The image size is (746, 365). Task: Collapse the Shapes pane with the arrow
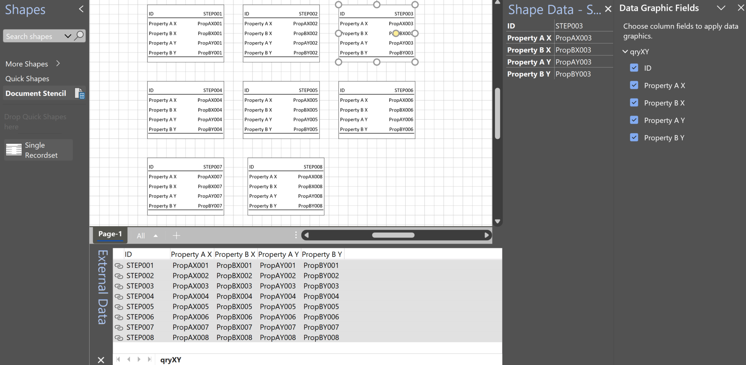81,9
